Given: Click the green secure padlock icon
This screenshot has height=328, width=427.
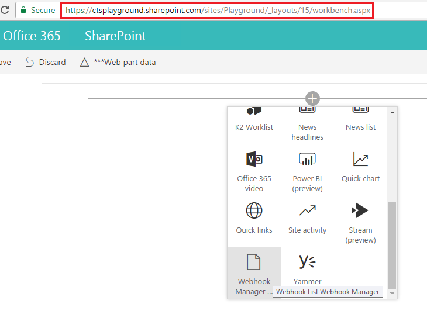Looking at the screenshot, I should pyautogui.click(x=23, y=10).
